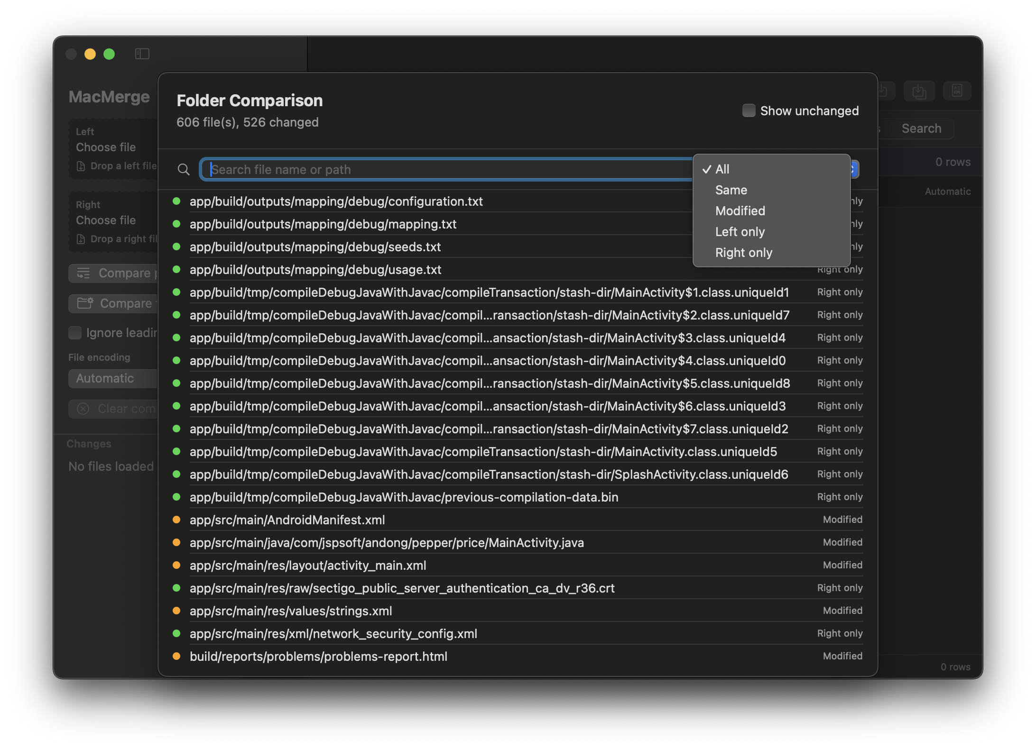The height and width of the screenshot is (749, 1036).
Task: Click the report document icon in toolbar
Action: tap(957, 91)
